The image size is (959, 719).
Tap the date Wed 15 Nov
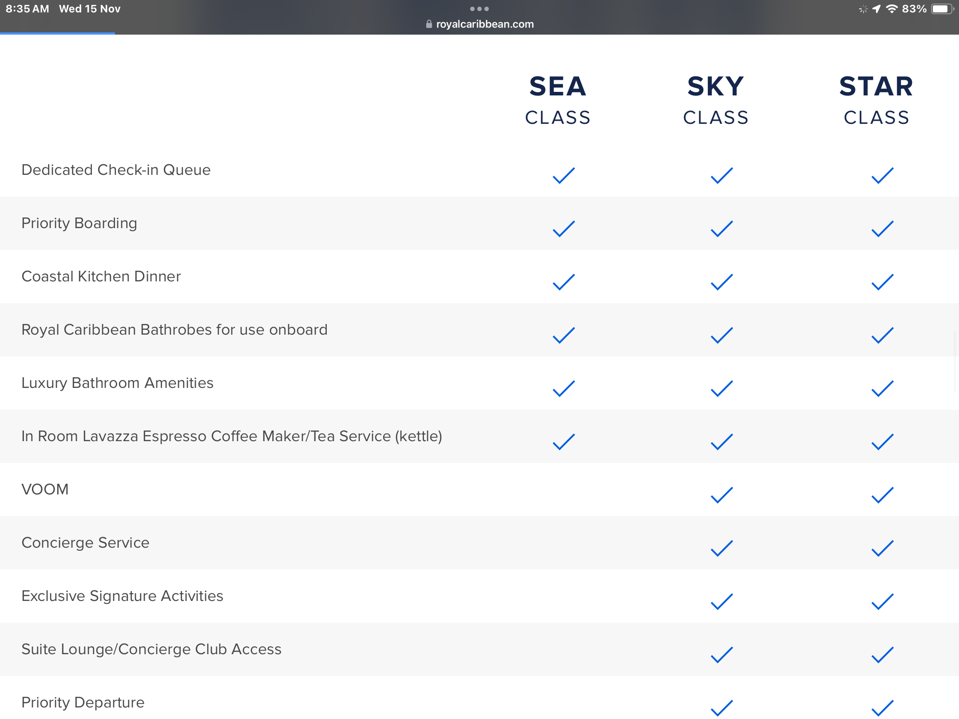pos(90,9)
